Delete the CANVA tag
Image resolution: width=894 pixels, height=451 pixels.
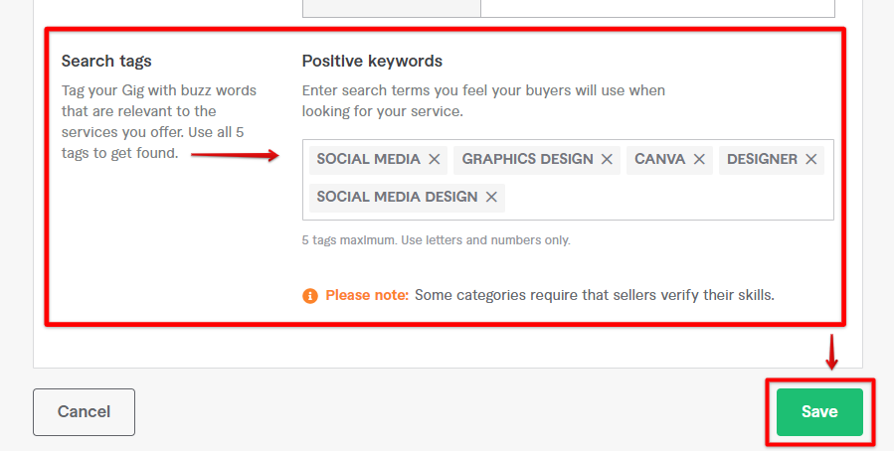click(699, 160)
